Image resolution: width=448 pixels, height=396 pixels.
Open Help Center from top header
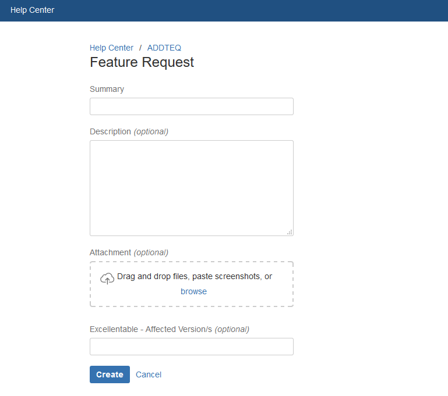click(x=32, y=10)
